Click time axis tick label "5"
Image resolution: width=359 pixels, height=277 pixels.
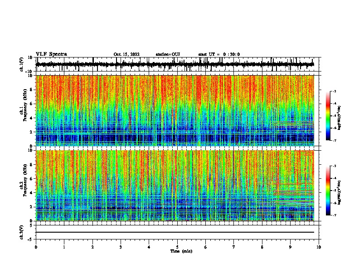point(177,247)
